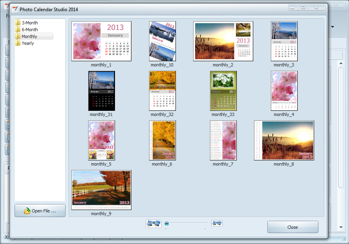Open the dropdown arrow near the top right
This screenshot has height=244, width=349.
pos(332,26)
